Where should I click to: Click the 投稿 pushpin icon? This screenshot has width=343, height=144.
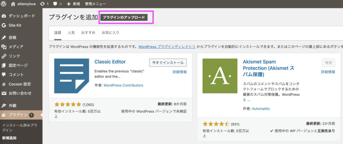(4, 37)
